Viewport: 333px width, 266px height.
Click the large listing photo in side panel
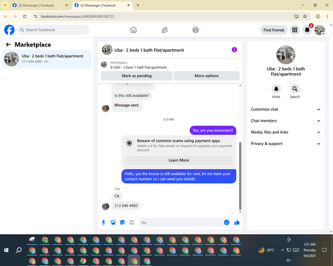click(286, 55)
